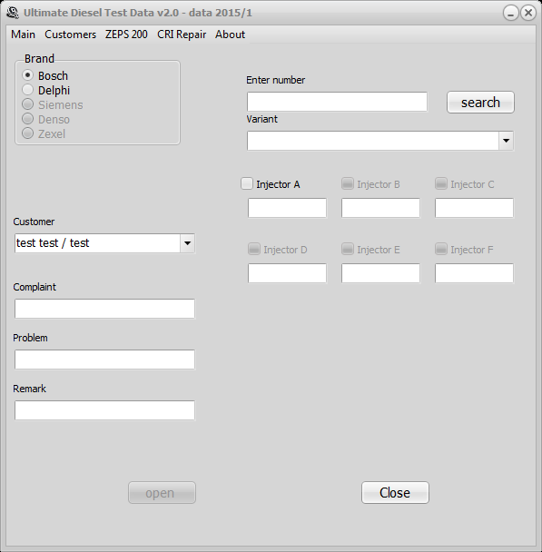Tick the Injector E checkbox

(x=348, y=249)
